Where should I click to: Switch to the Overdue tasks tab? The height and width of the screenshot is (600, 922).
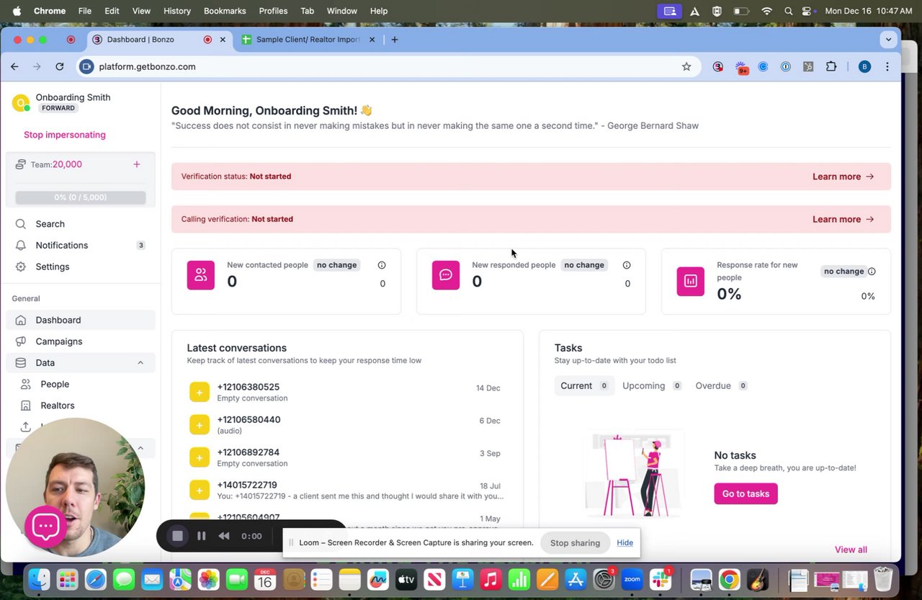(x=721, y=385)
